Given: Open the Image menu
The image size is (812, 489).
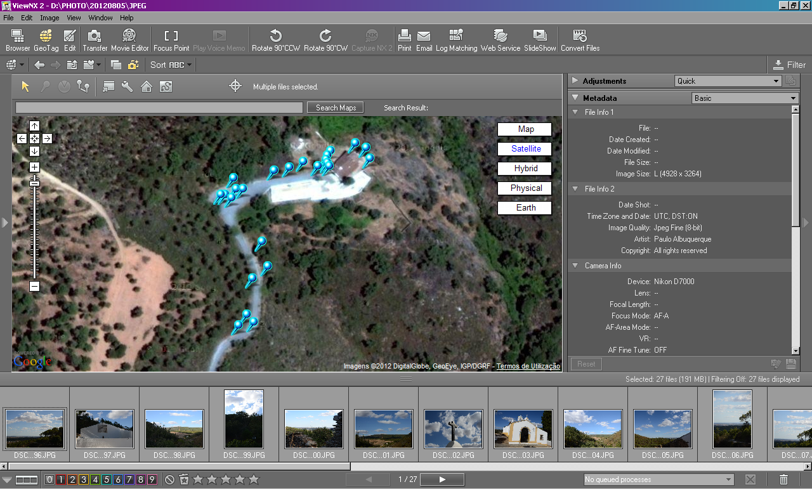Looking at the screenshot, I should pos(49,18).
